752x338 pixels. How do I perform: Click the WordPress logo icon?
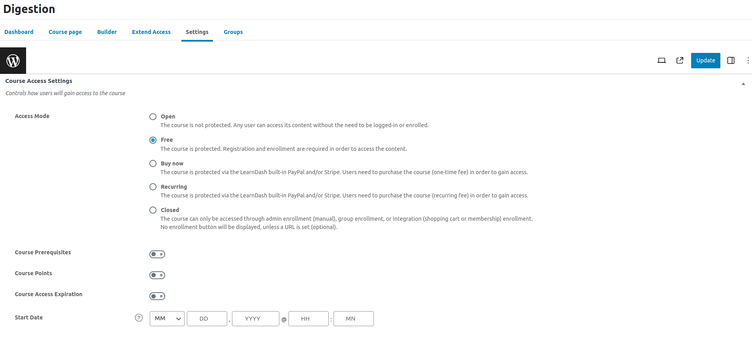[x=13, y=61]
